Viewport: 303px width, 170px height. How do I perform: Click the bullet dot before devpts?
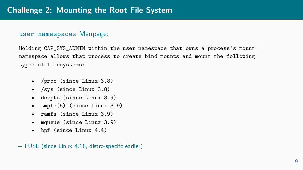click(x=33, y=98)
